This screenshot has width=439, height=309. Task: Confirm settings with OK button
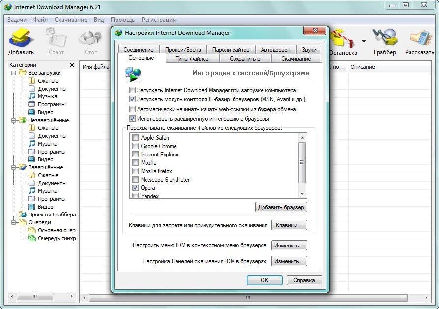[264, 280]
